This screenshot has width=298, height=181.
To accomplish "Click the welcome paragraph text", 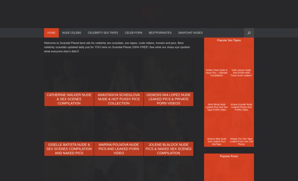I will point(117,47).
